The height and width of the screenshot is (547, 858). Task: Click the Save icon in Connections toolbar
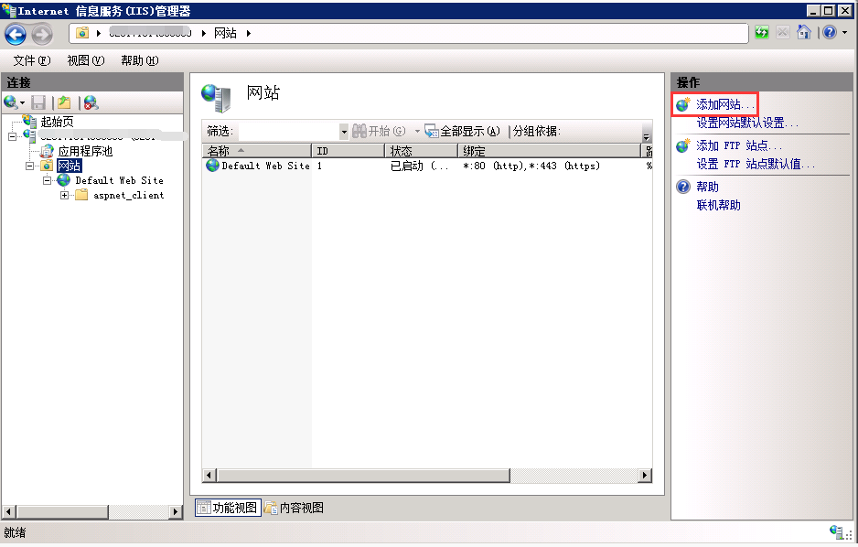pos(38,102)
